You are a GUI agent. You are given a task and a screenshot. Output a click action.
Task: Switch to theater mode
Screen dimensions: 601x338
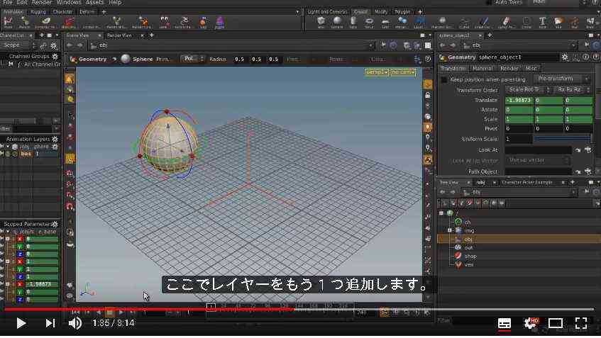[555, 323]
